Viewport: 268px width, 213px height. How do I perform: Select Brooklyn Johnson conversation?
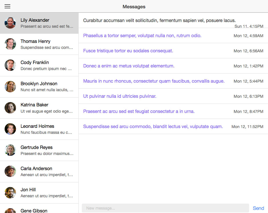click(39, 87)
